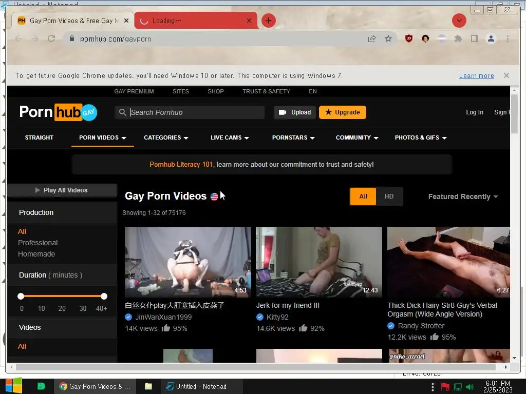Click the thumbs-up icon beside 95% for JinWanXuan1999
Screen dimensions: 526x394
tap(166, 328)
